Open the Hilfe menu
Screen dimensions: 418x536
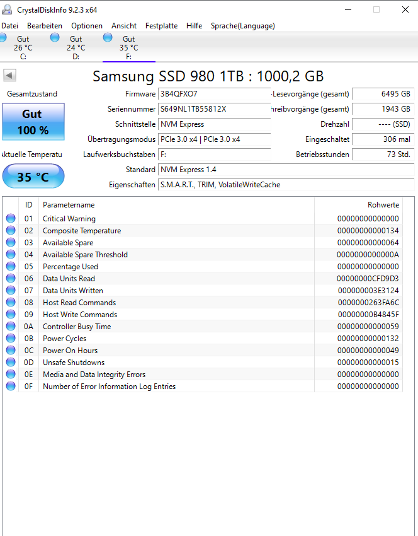coord(194,26)
